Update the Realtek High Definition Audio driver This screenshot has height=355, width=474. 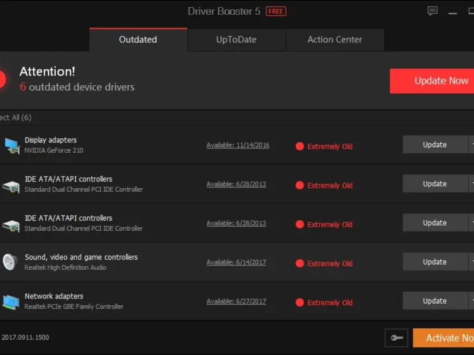coord(435,262)
